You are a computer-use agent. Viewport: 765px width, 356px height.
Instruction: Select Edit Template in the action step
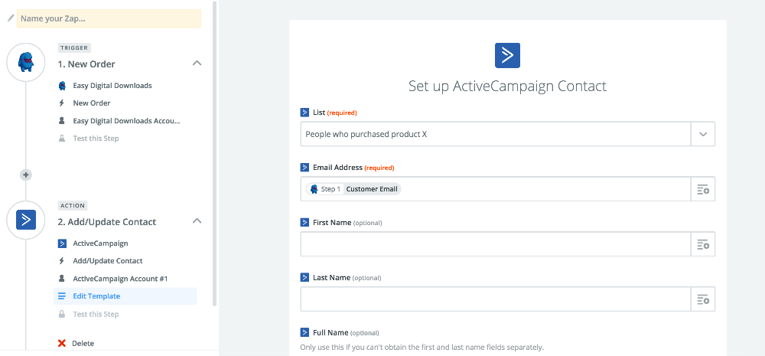(96, 296)
